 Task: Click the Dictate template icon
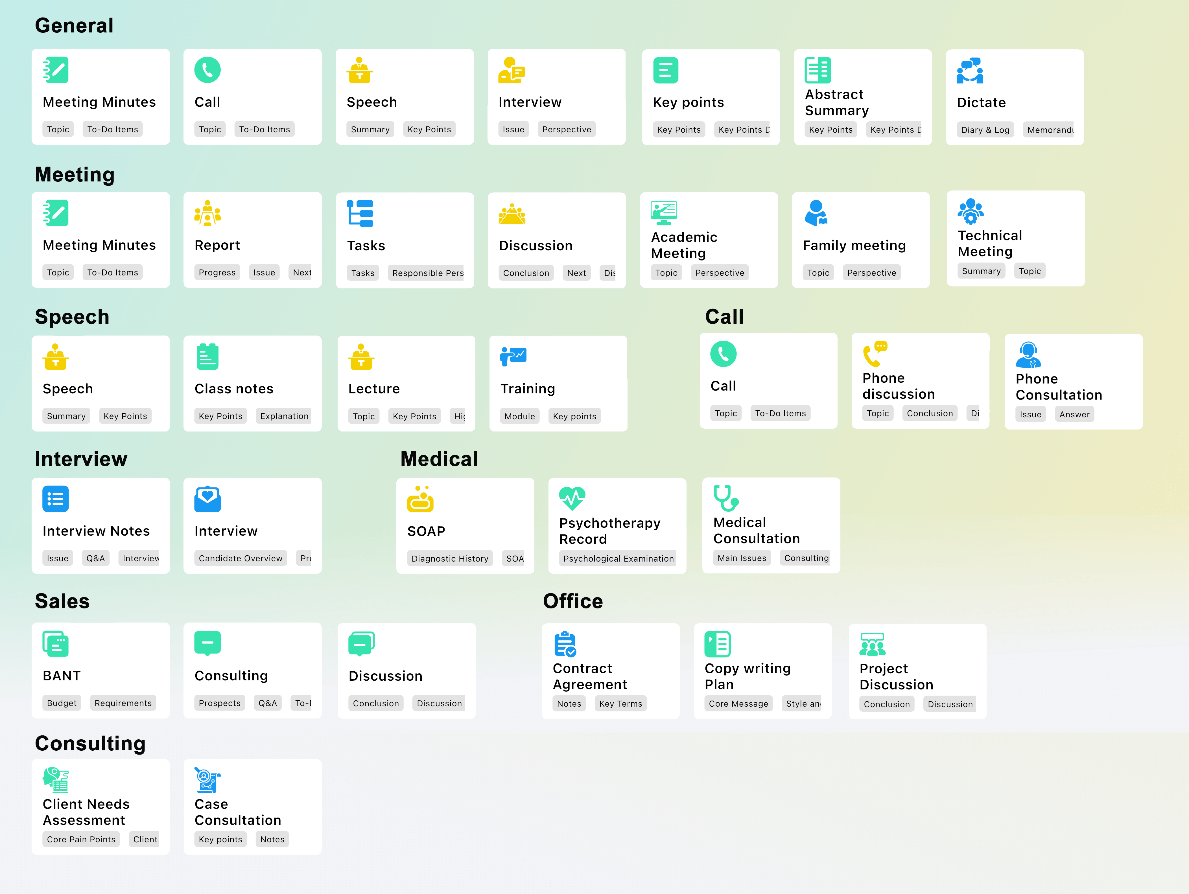tap(970, 71)
